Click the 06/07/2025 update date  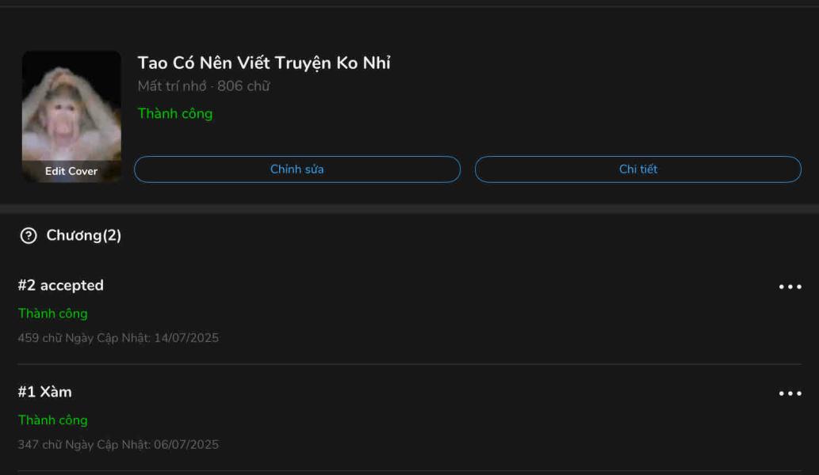tap(186, 445)
